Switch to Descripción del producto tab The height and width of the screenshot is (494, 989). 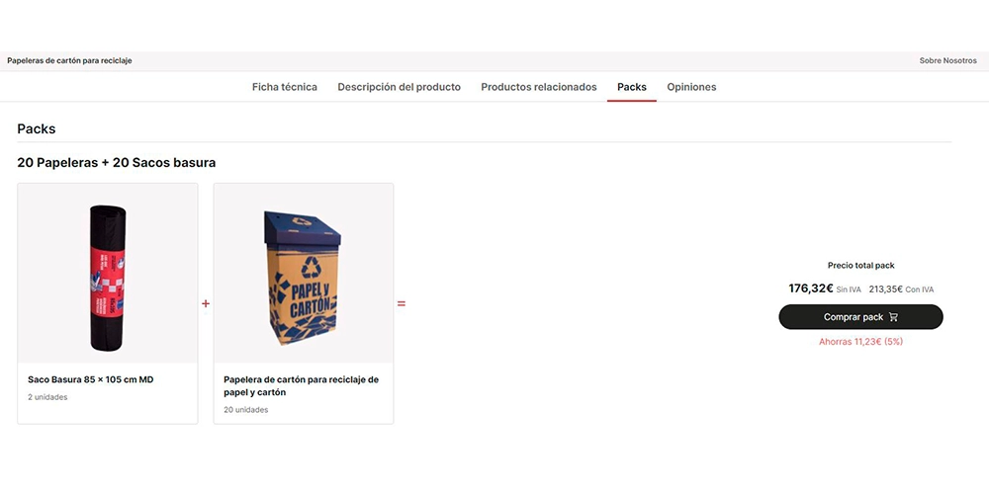tap(400, 87)
